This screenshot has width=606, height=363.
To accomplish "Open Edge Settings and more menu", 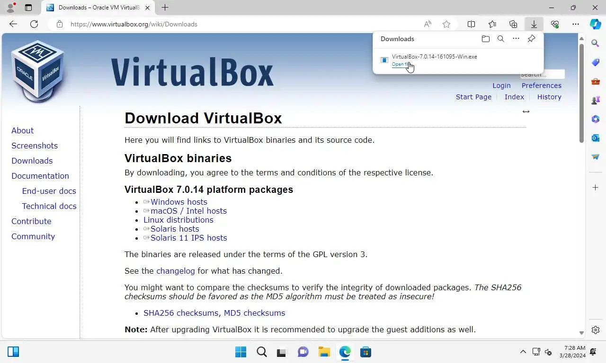I will [576, 24].
